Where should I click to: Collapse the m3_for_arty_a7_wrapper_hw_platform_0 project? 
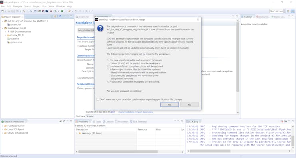click(2, 21)
